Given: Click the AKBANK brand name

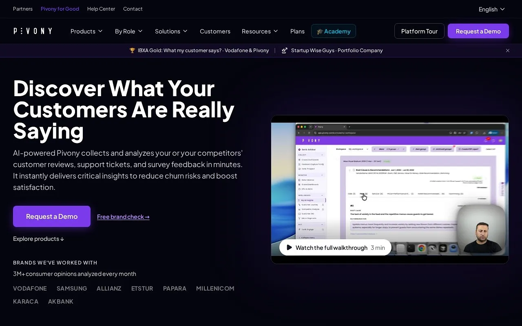Looking at the screenshot, I should (x=61, y=302).
